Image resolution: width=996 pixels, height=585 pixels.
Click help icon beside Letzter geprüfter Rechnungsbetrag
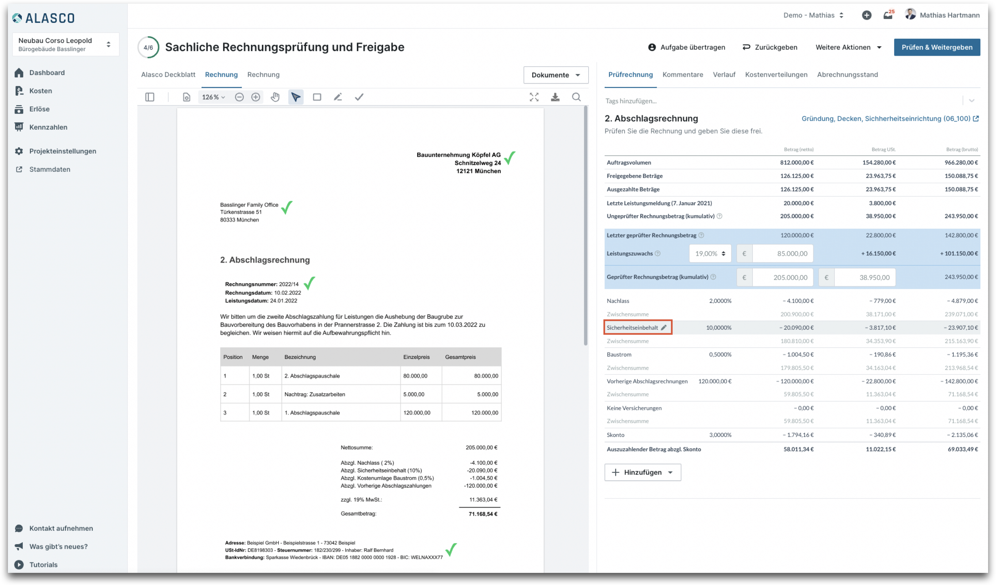[x=701, y=235]
